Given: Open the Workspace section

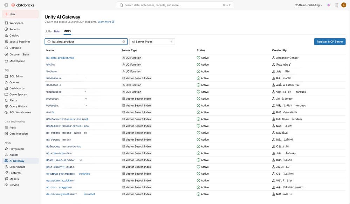Looking at the screenshot, I should [16, 23].
